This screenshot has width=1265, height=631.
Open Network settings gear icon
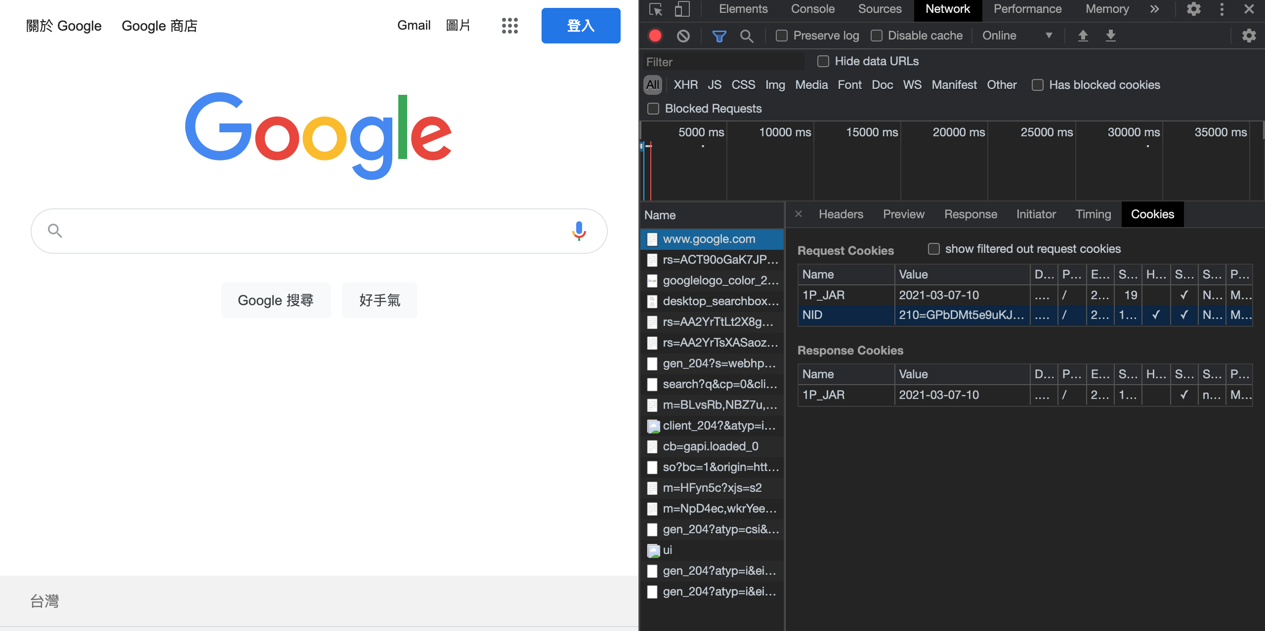tap(1249, 36)
